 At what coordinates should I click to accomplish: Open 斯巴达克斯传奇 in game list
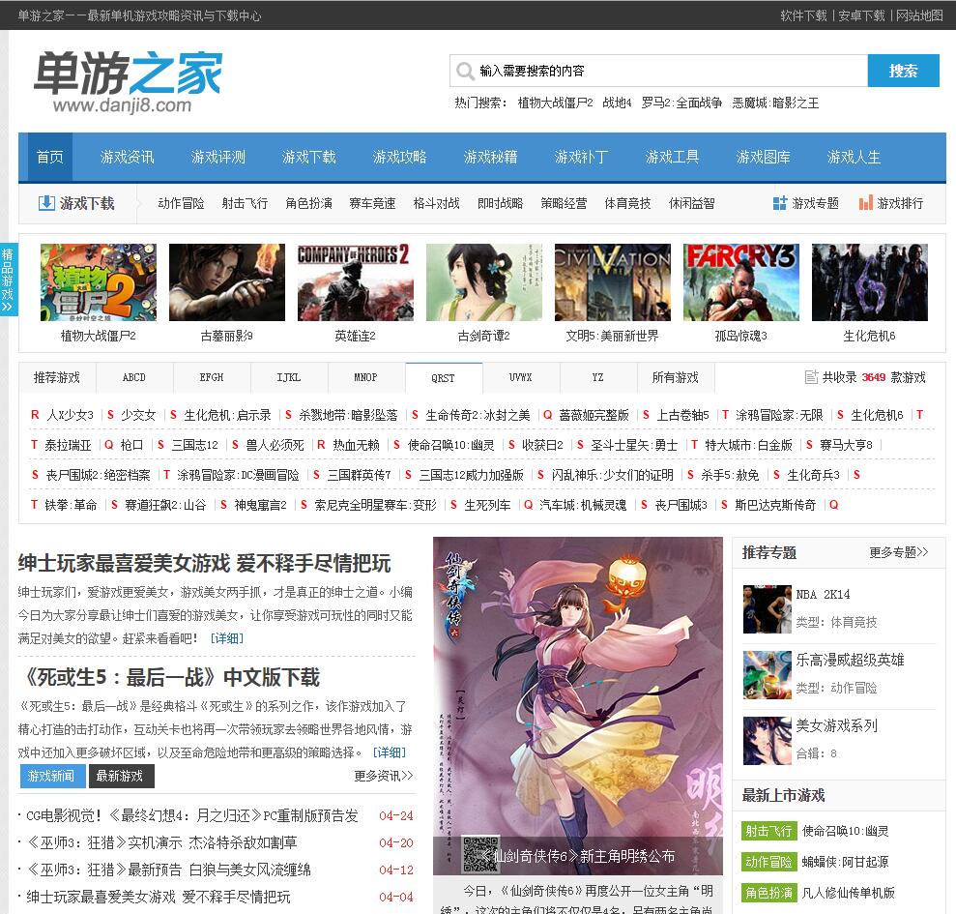point(775,505)
